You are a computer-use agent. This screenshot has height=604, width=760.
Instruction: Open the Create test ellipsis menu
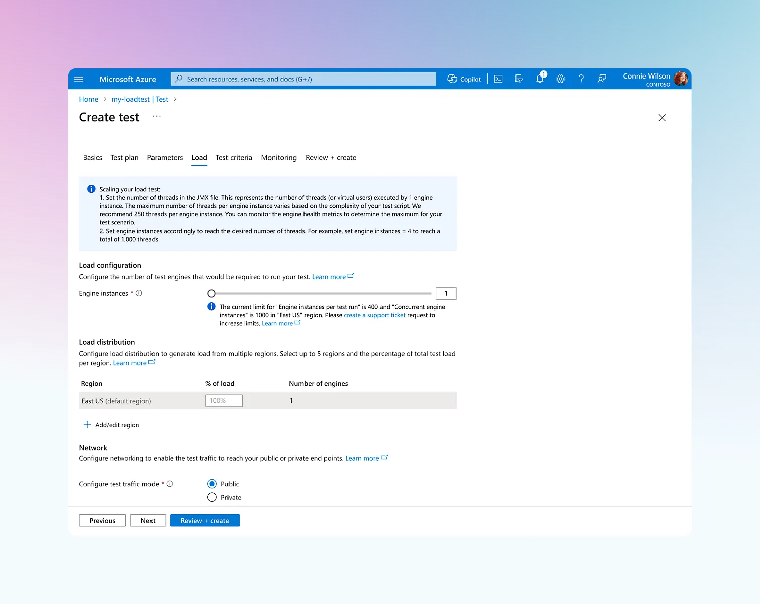(x=157, y=116)
